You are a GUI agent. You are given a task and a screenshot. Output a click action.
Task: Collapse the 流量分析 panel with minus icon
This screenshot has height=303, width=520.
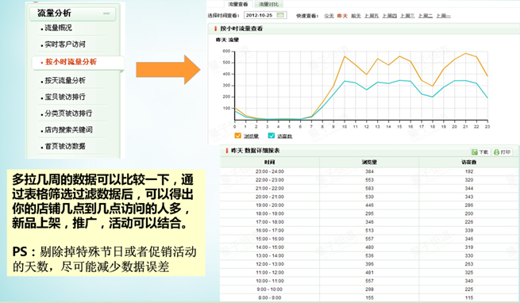106,13
